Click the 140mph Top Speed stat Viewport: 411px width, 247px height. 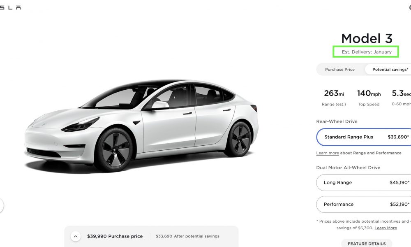(369, 98)
